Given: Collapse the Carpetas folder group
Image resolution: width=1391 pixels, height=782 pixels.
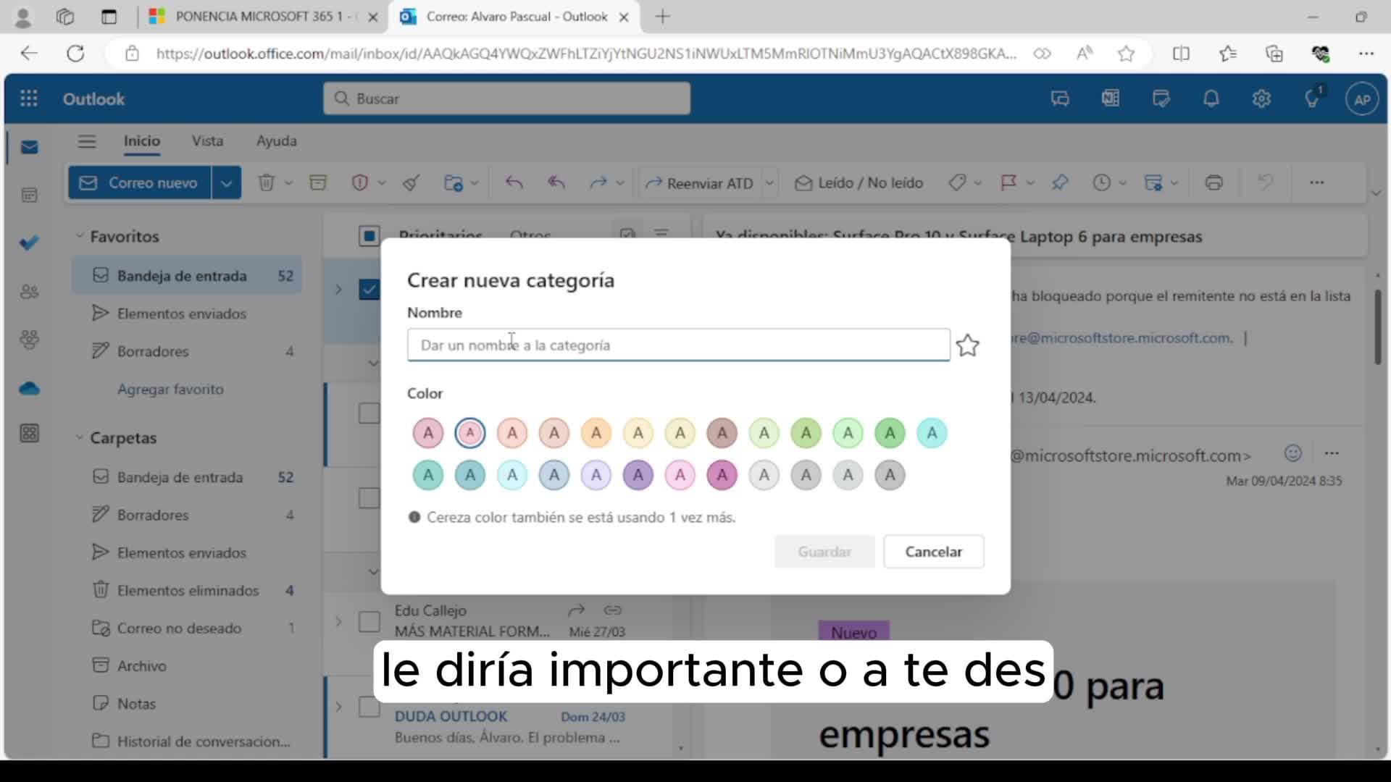Looking at the screenshot, I should pos(79,437).
